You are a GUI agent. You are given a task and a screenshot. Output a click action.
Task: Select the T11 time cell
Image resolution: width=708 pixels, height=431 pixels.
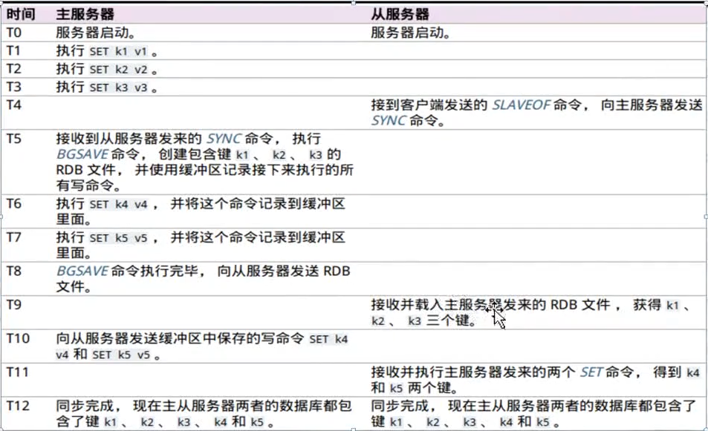tap(18, 372)
